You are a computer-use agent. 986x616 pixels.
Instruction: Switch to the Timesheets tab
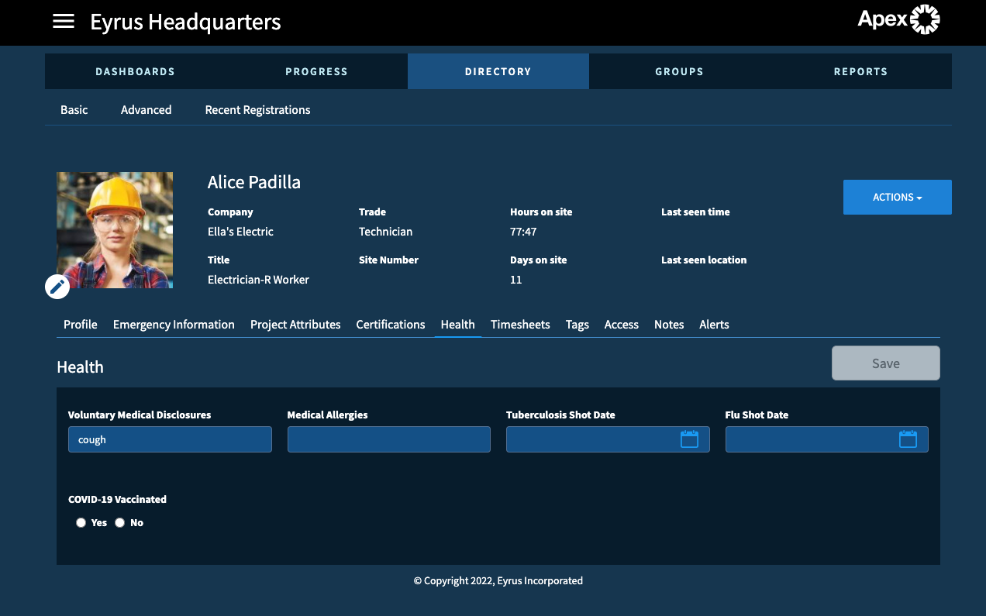[520, 325]
